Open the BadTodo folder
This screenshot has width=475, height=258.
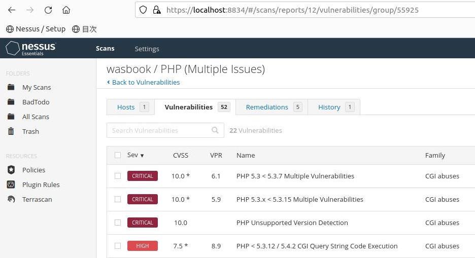[x=36, y=102]
